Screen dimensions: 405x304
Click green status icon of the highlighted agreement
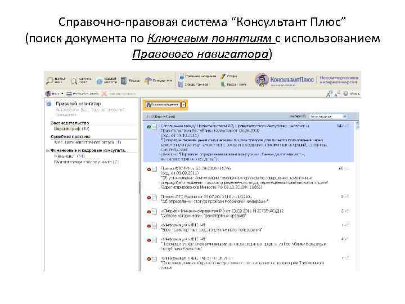pyautogui.click(x=148, y=127)
